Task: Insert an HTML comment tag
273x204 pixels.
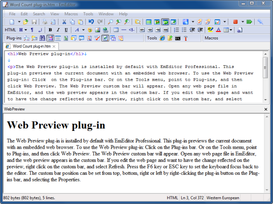Action: click(132, 30)
